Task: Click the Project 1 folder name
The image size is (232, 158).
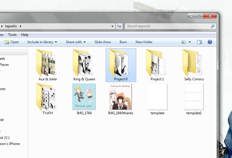Action: [157, 79]
